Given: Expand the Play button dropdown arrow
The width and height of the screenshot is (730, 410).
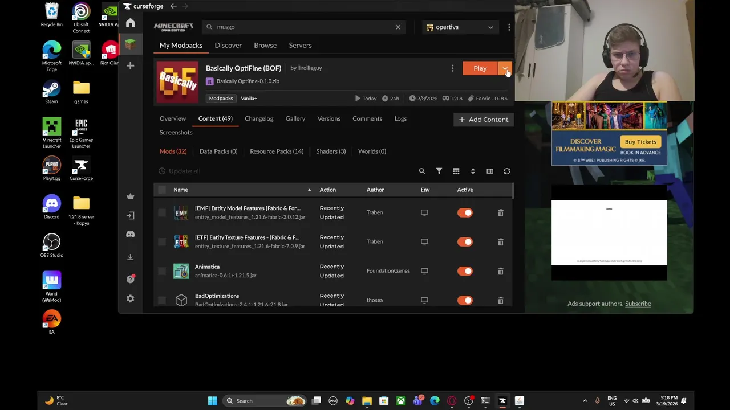Looking at the screenshot, I should (505, 68).
